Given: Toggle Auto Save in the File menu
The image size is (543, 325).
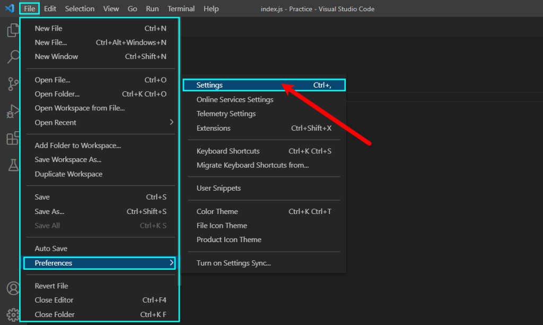Looking at the screenshot, I should [49, 248].
